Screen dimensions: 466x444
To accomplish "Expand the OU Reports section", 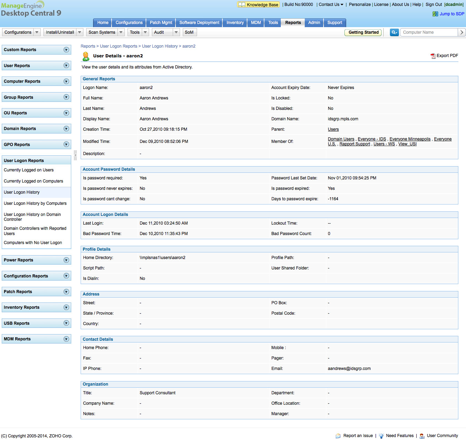I will coord(66,113).
